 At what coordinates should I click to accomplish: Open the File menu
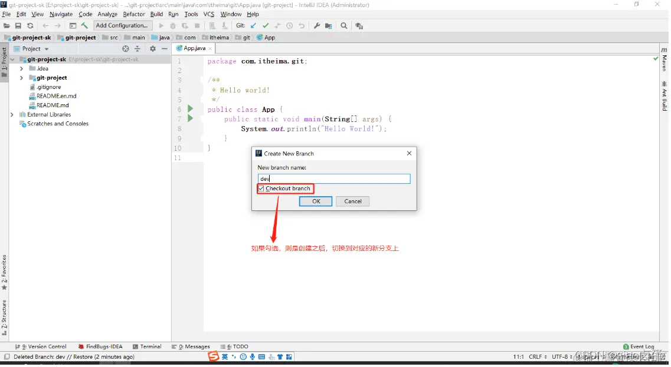click(x=6, y=14)
